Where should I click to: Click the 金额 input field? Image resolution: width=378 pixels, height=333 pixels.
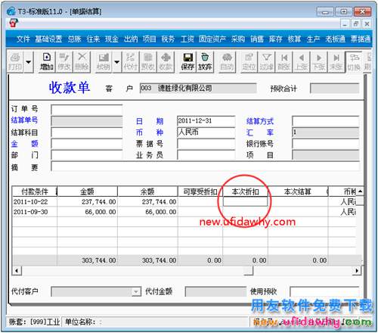[x=87, y=144]
